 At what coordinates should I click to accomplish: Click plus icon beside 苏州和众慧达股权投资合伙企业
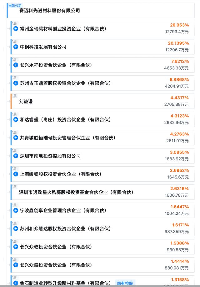(x=16, y=229)
